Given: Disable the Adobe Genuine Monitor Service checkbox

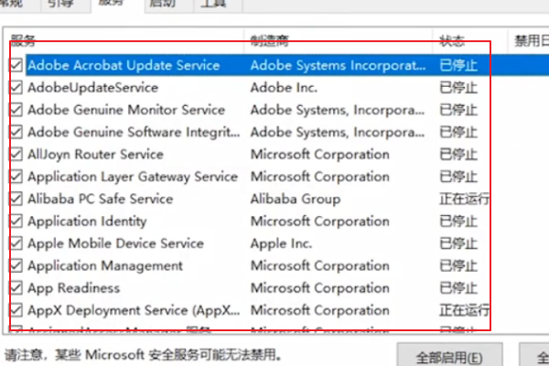Looking at the screenshot, I should click(x=16, y=110).
